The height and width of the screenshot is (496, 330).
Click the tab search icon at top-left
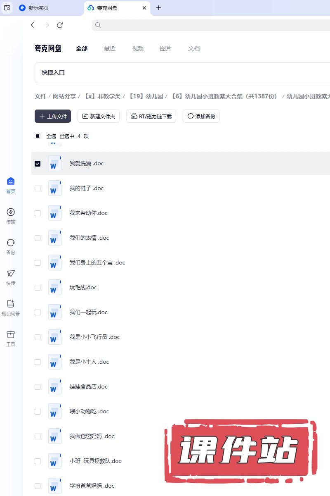click(7, 8)
